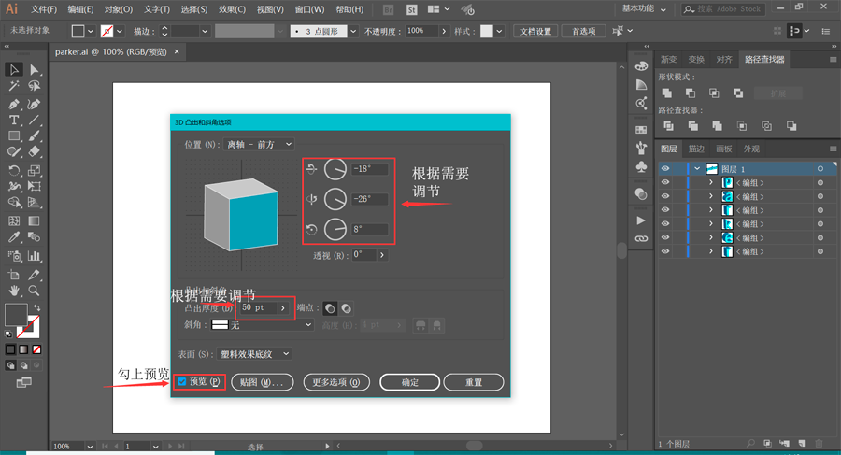Viewport: 841px width, 455px height.
Task: Select the Hand tool
Action: (x=14, y=291)
